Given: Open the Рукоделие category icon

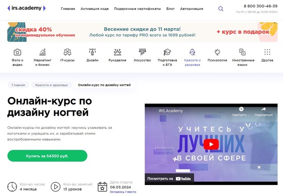Looking at the screenshot, I should pos(117,52).
